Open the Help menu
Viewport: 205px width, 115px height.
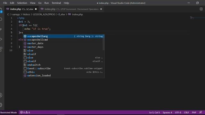[66, 3]
